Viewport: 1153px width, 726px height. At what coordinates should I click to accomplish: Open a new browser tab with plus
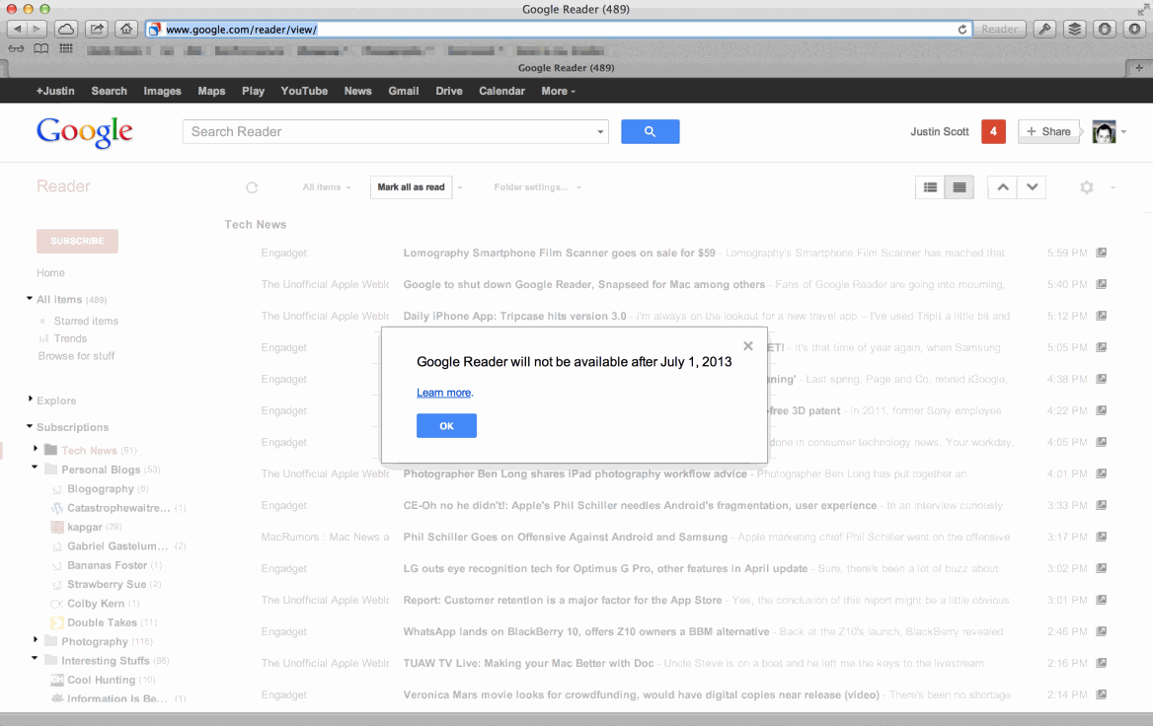(1139, 68)
